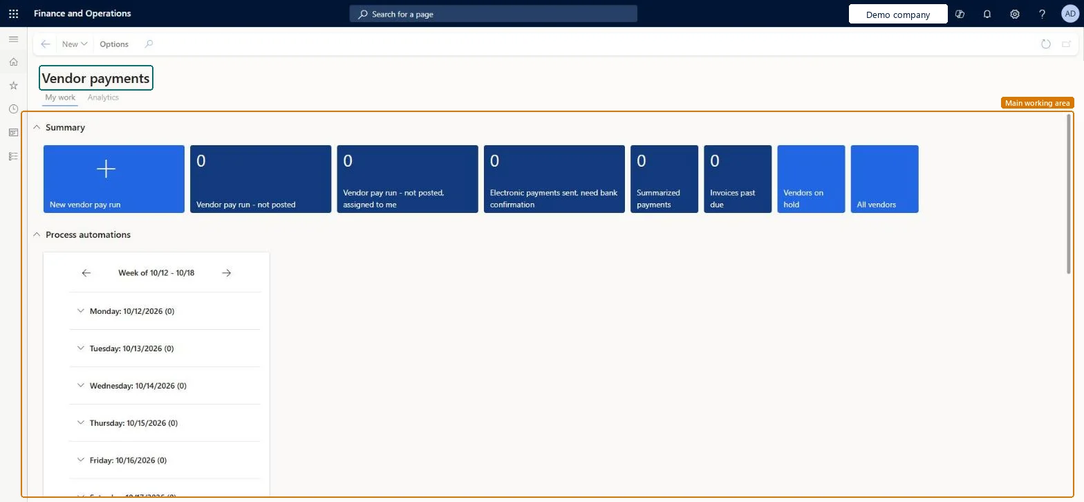Screen dimensions: 1084x502
Task: Click the Demo company selector
Action: tap(898, 14)
